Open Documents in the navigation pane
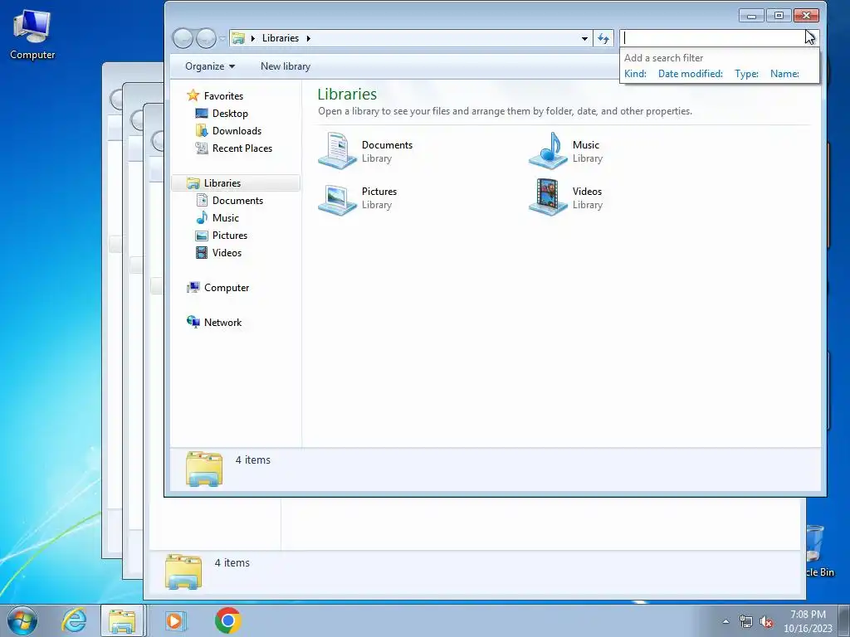 click(237, 201)
